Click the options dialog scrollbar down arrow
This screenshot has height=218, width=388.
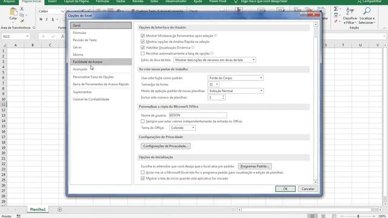315,182
